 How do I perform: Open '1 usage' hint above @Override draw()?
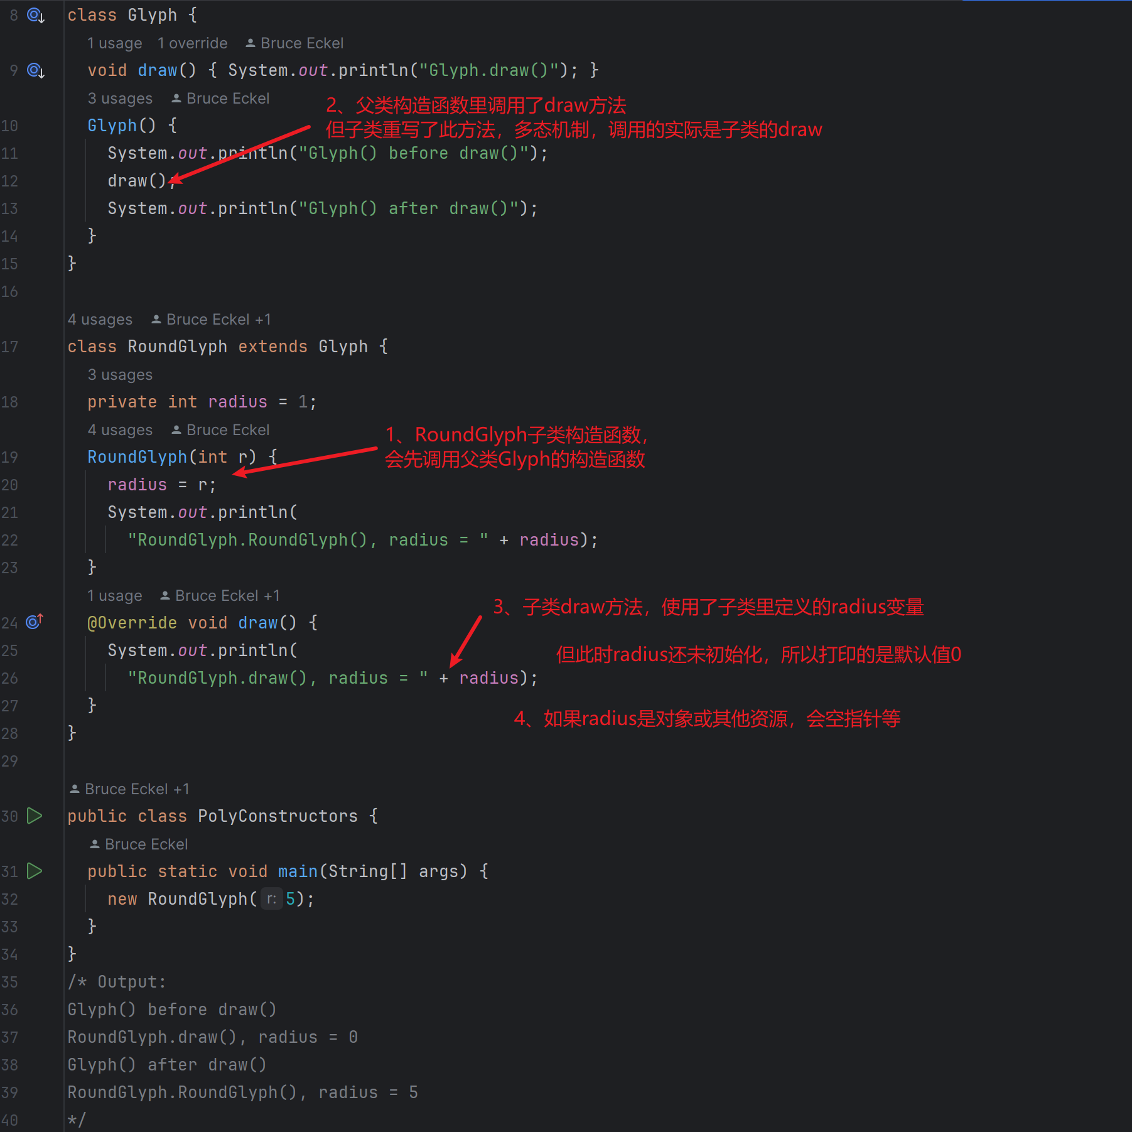(115, 596)
